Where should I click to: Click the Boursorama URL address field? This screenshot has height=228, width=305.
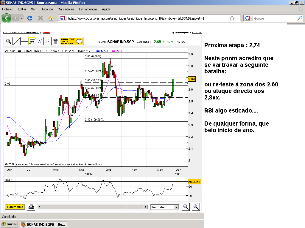[x=147, y=18]
